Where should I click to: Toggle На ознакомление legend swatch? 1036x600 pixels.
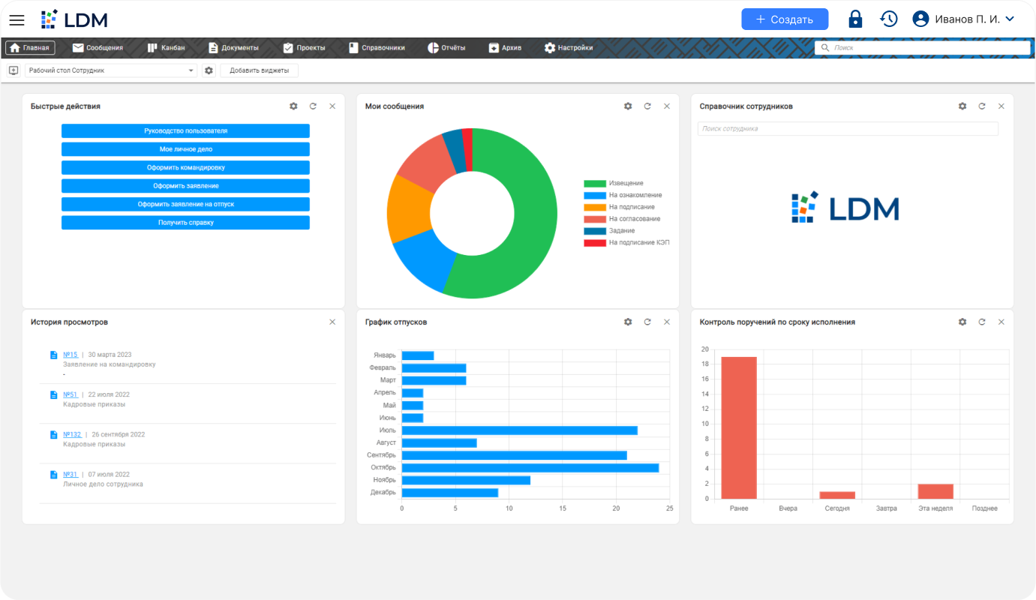(x=595, y=196)
